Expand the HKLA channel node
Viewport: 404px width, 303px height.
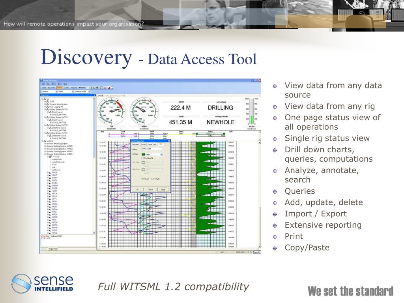click(x=48, y=193)
